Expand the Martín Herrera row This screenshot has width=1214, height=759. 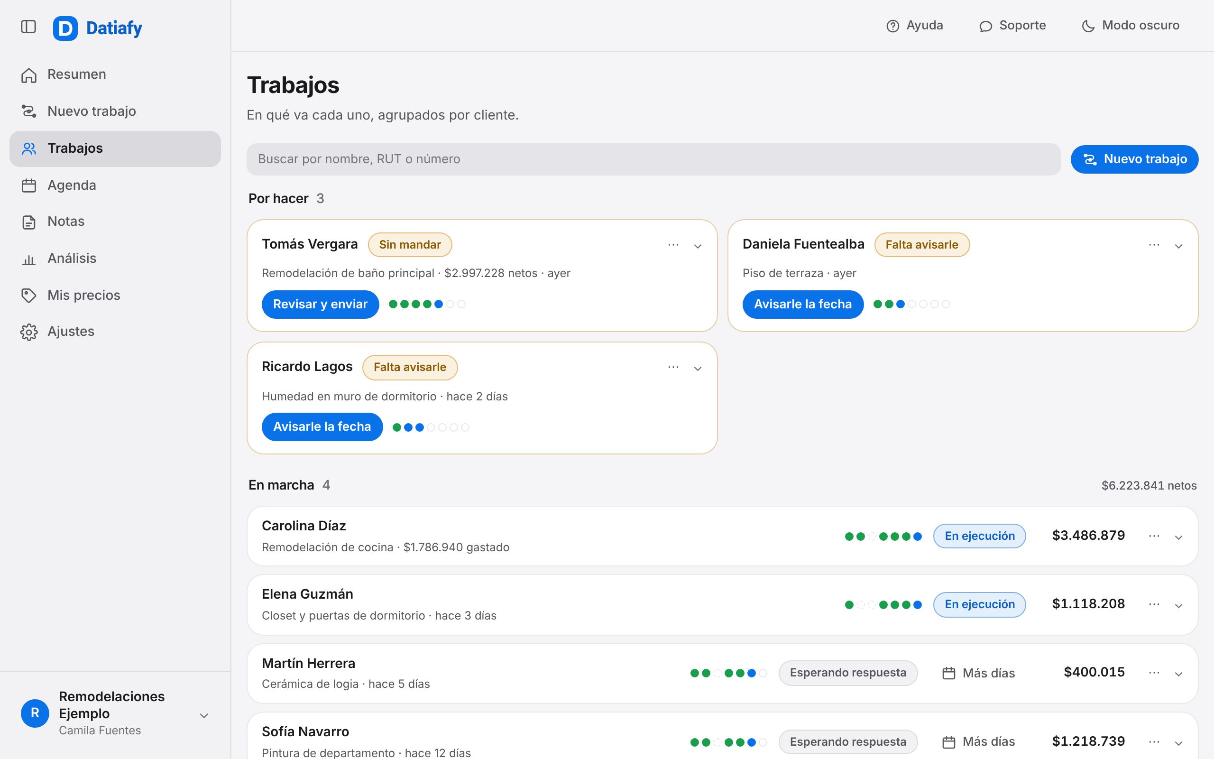pos(1178,674)
